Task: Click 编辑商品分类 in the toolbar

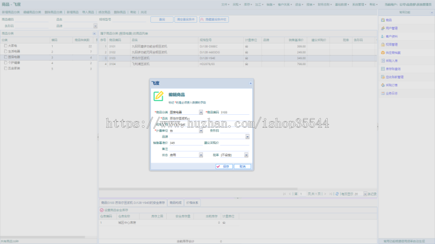Action: click(x=32, y=12)
